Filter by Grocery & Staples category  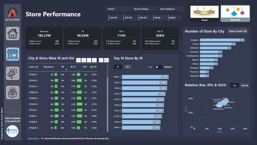coord(145,9)
